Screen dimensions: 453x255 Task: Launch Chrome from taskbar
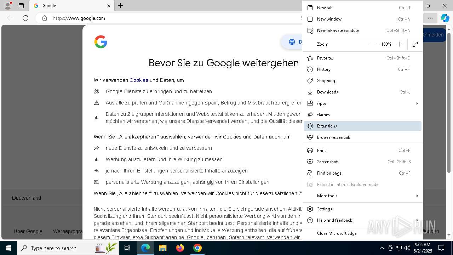coord(197,248)
